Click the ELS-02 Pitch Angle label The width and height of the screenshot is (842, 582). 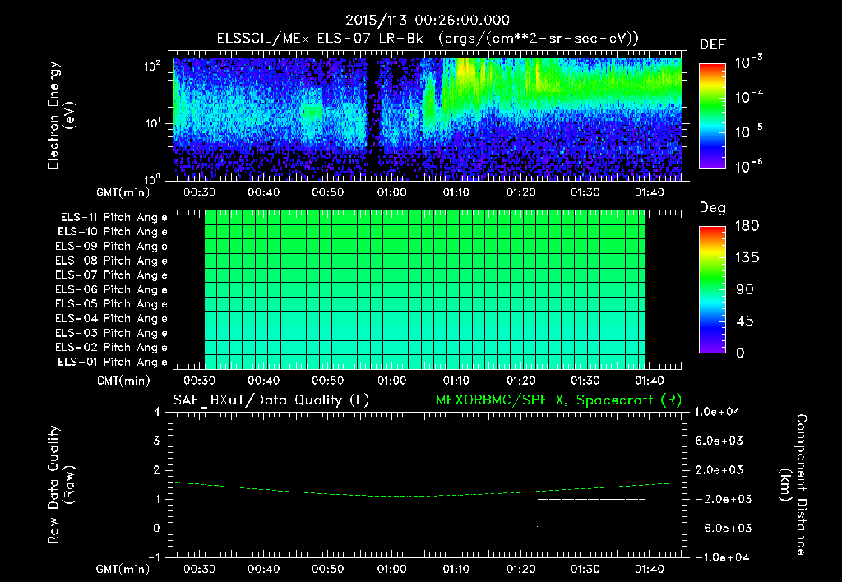point(112,348)
